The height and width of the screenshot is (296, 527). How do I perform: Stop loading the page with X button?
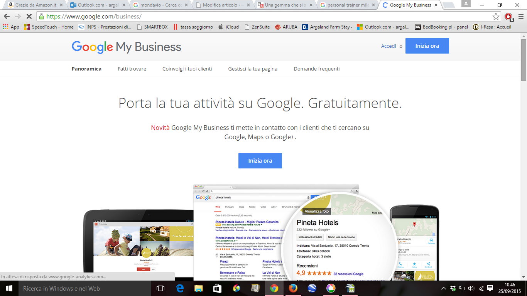coord(29,17)
